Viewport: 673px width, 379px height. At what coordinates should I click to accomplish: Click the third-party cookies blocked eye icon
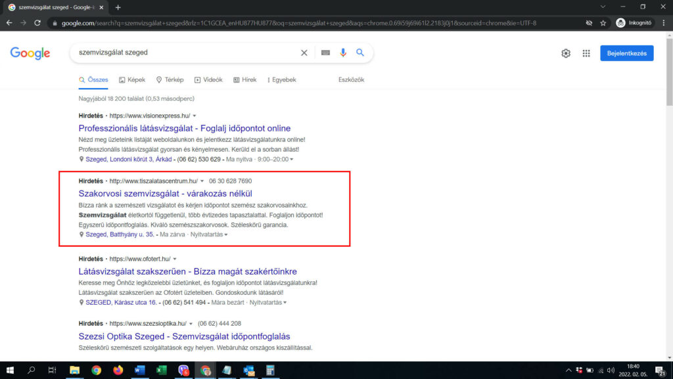[x=589, y=23]
